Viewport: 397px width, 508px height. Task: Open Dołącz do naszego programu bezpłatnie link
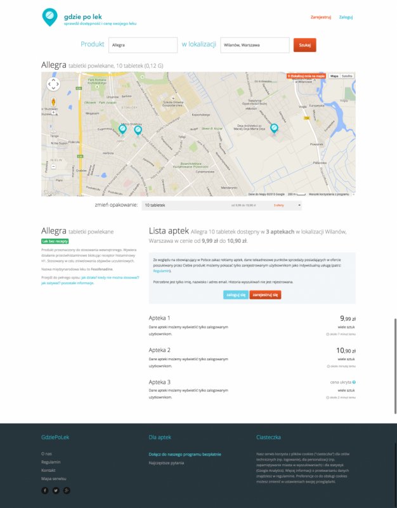(185, 454)
